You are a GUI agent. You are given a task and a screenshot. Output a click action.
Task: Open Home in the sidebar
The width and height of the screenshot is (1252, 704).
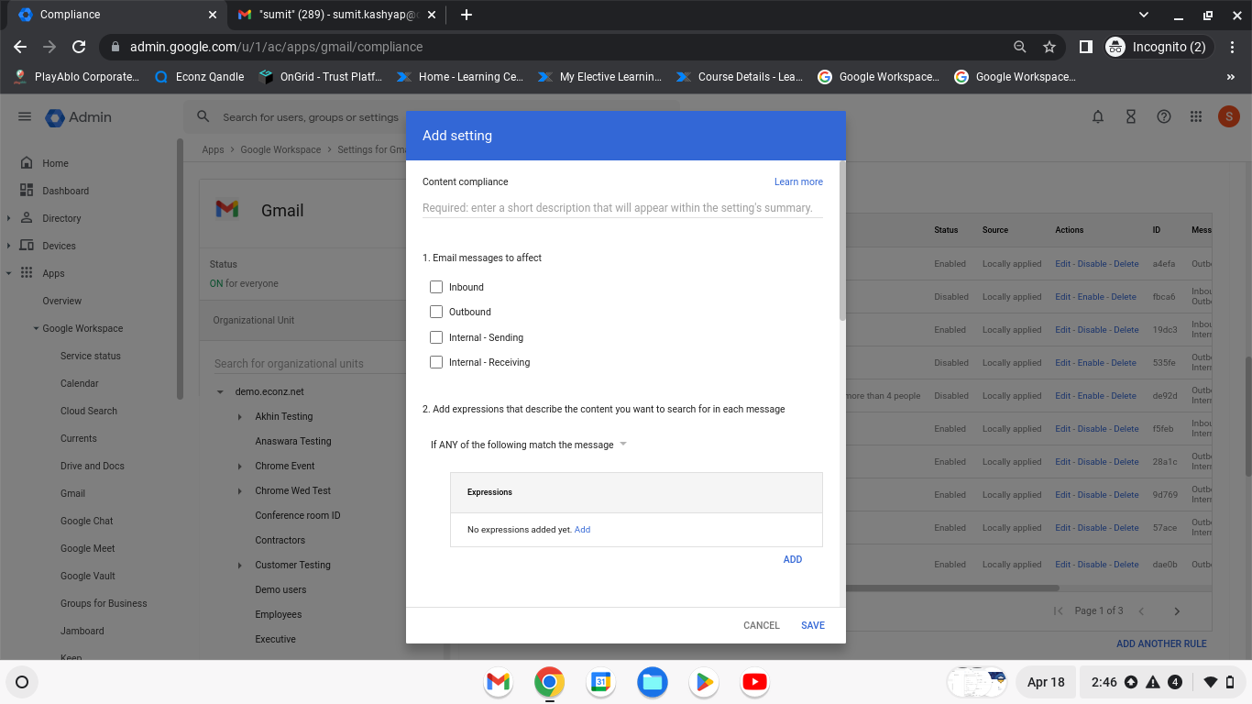[x=55, y=163]
